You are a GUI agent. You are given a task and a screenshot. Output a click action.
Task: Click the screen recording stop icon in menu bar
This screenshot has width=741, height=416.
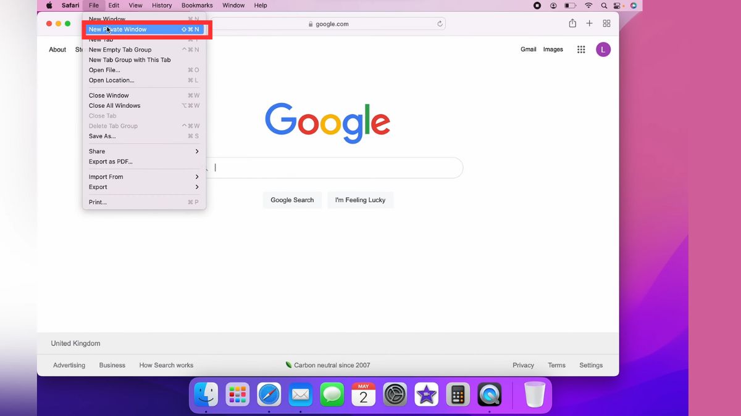[x=537, y=6]
